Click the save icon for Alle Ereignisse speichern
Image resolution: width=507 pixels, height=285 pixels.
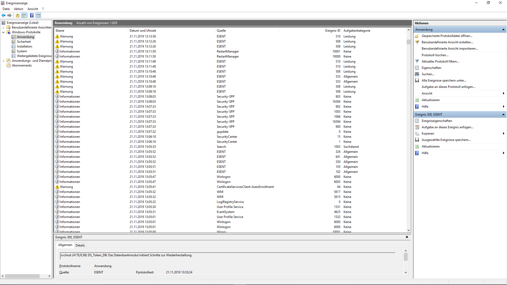pyautogui.click(x=417, y=80)
